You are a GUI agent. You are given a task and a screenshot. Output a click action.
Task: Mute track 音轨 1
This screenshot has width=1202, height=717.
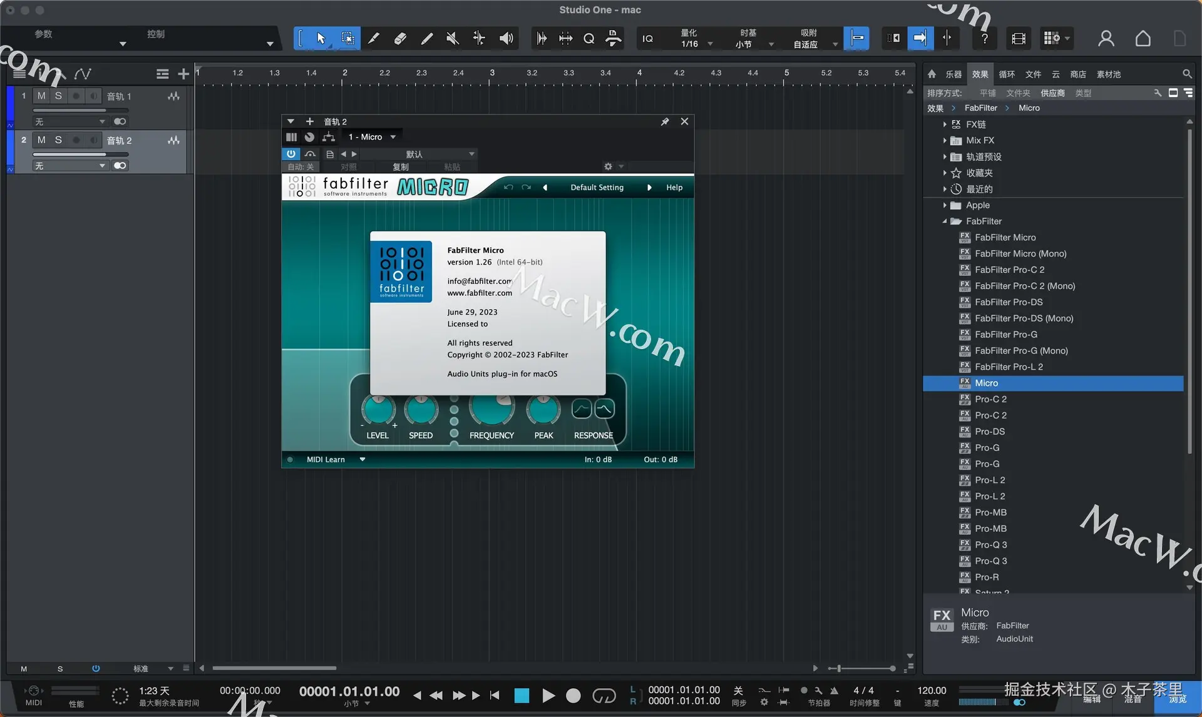coord(41,96)
